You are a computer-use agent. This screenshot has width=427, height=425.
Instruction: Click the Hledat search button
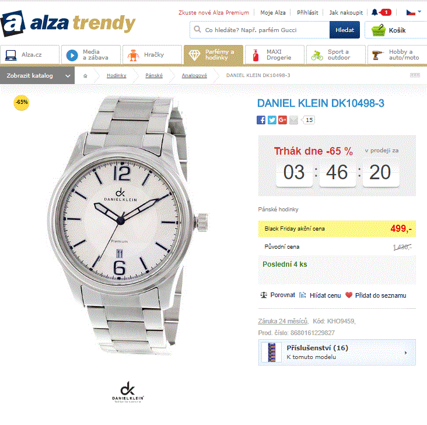345,30
